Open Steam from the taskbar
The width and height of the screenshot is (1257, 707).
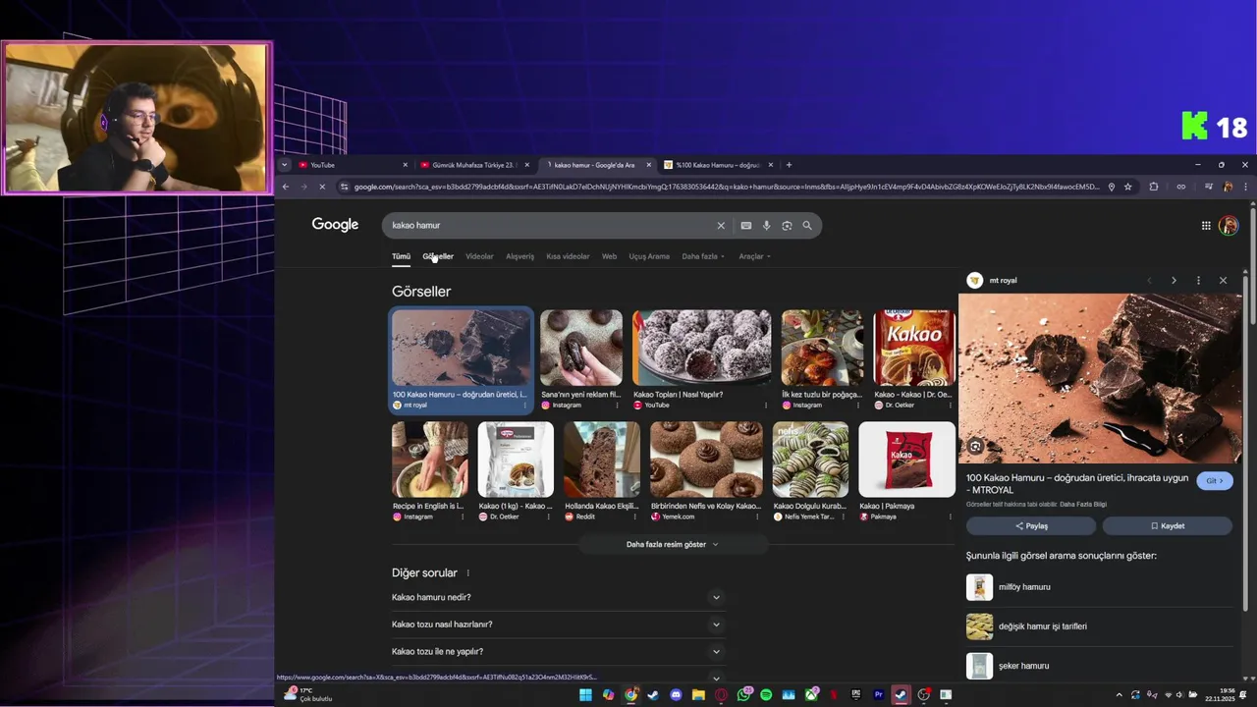(x=653, y=695)
